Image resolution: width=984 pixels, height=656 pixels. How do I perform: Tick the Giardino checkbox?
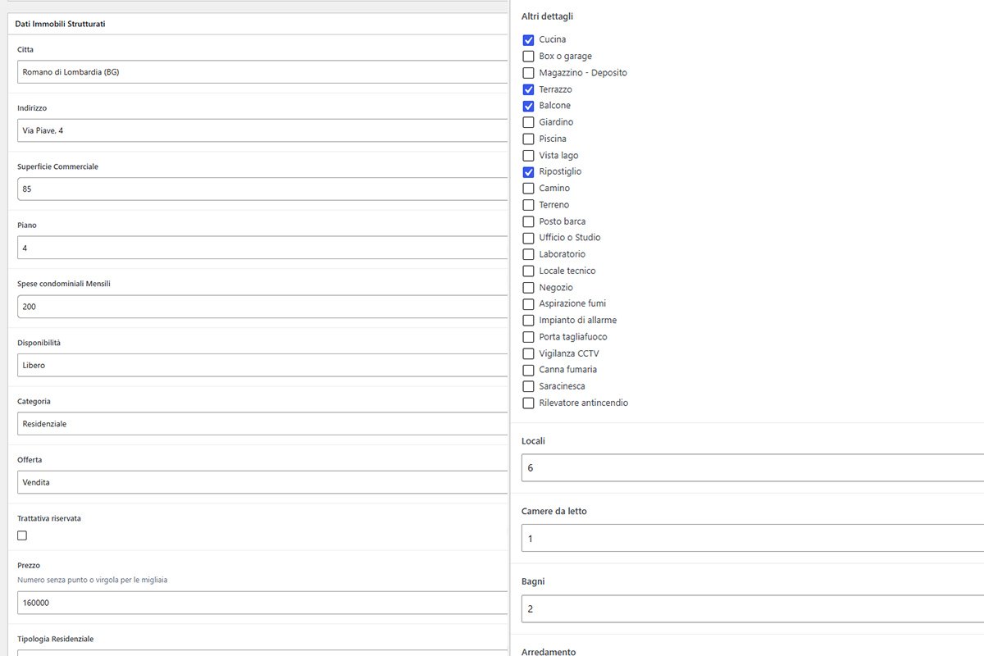528,122
